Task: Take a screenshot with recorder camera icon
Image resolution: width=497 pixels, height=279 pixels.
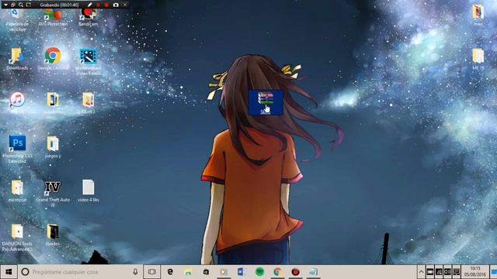Action: (x=116, y=5)
